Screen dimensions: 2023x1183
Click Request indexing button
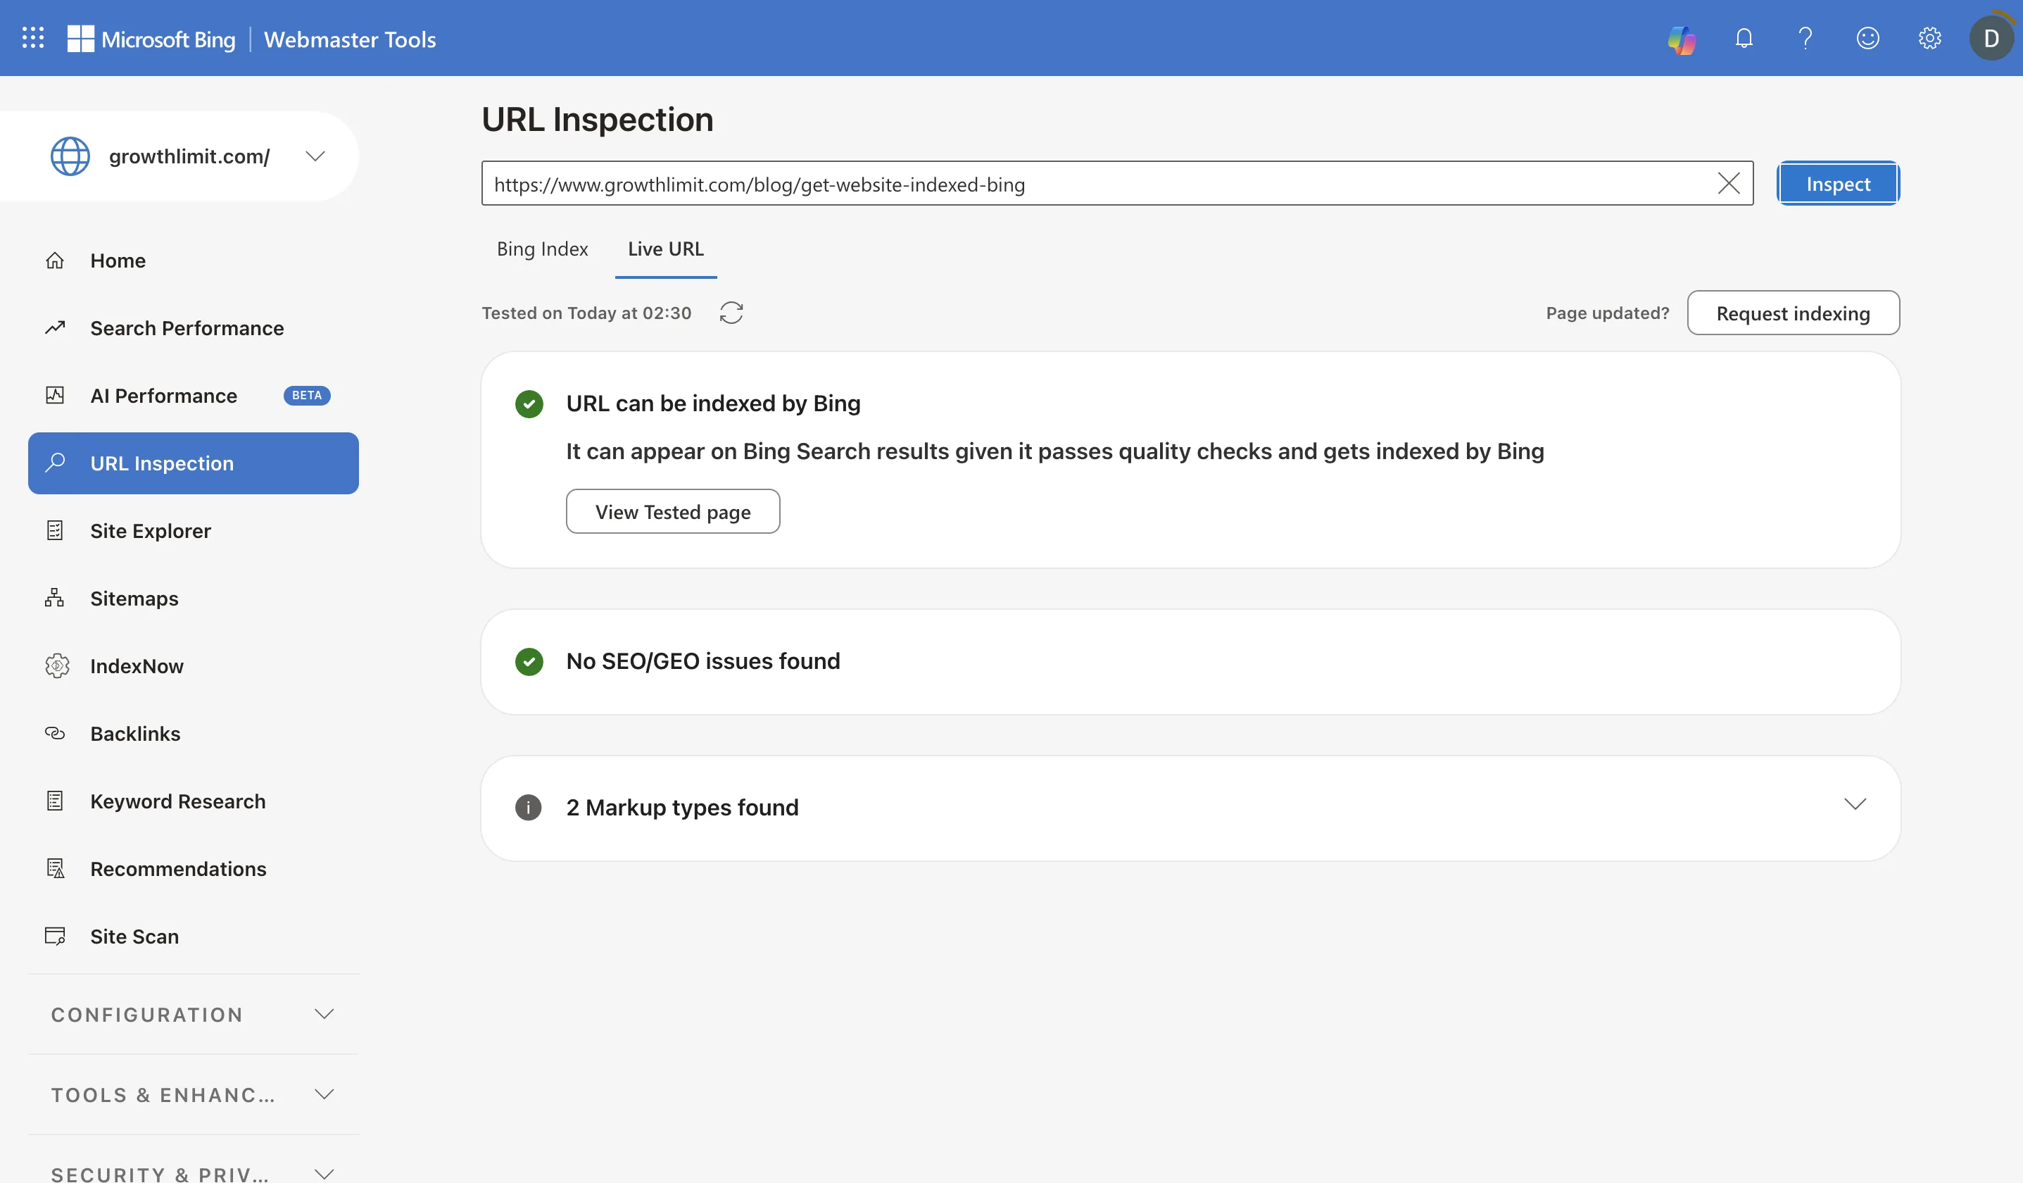pyautogui.click(x=1793, y=313)
